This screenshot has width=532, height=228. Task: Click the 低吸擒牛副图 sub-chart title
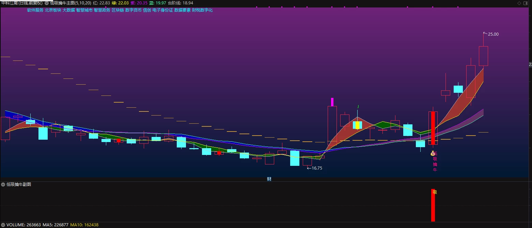pos(19,185)
